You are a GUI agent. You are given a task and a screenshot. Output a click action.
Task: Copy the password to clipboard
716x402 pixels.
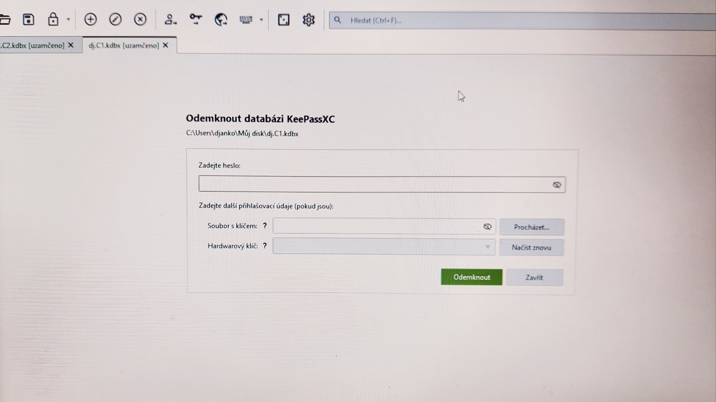(196, 19)
